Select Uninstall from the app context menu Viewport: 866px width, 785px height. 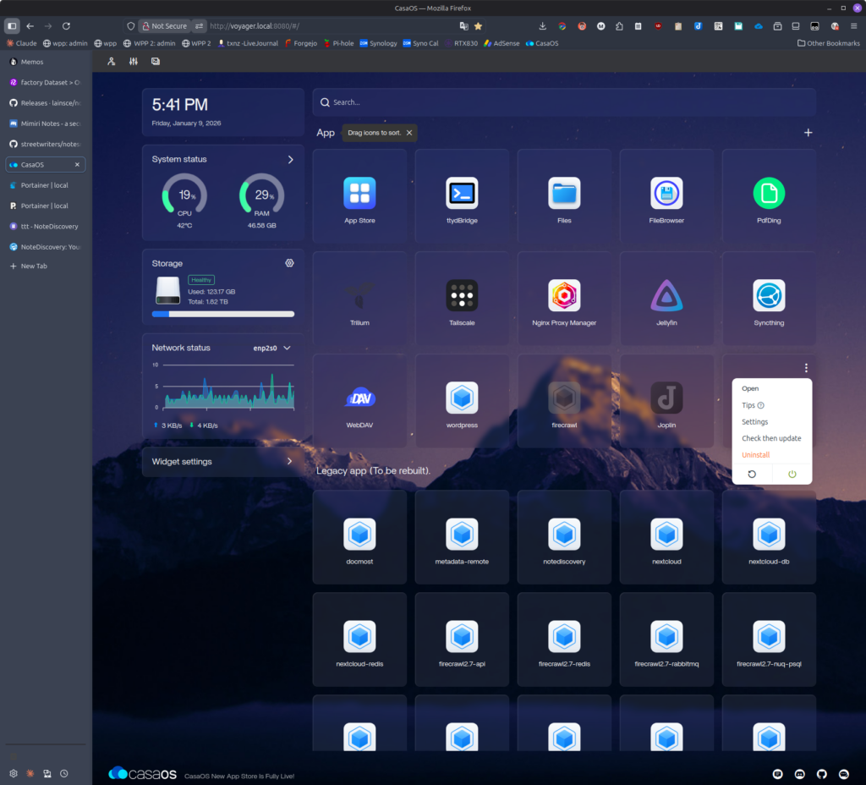(x=755, y=455)
